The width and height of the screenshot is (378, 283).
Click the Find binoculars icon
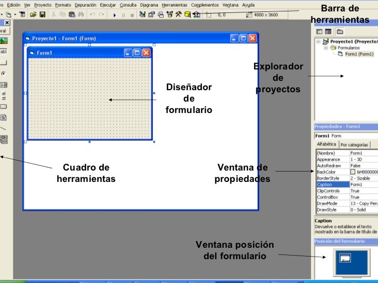coord(81,15)
